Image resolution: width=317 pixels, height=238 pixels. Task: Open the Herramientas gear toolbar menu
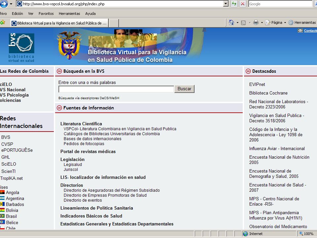302,22
